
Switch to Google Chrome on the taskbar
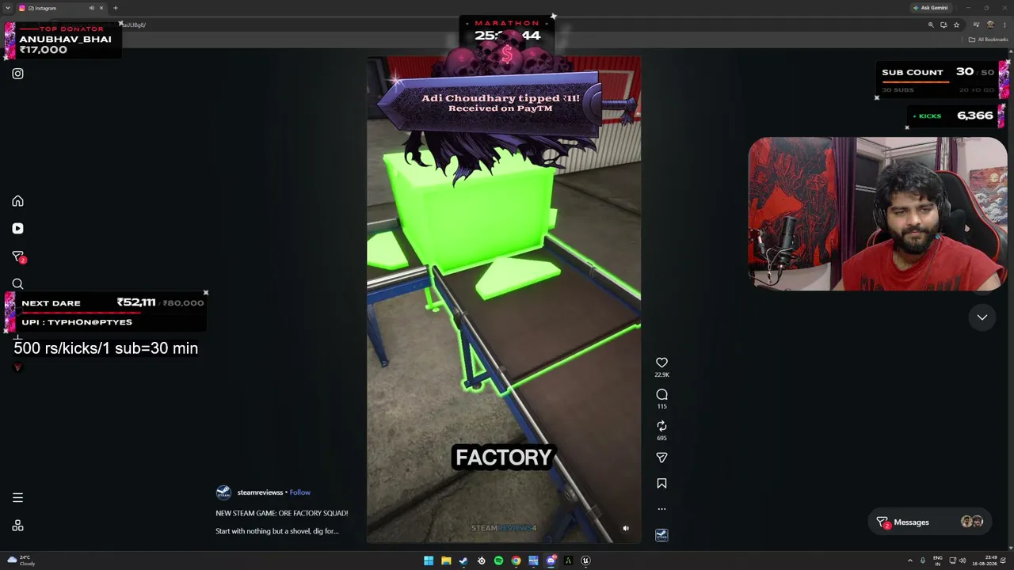pyautogui.click(x=516, y=560)
